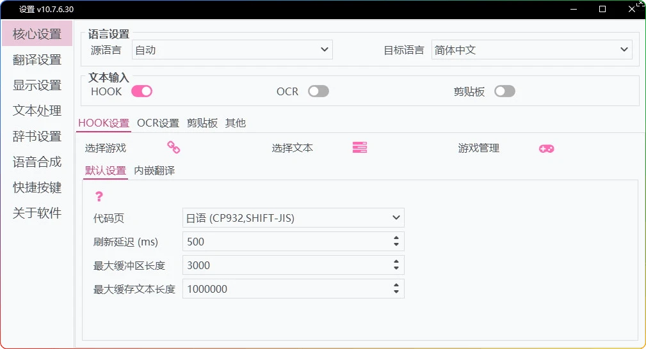Click the 代码页 label

[109, 218]
